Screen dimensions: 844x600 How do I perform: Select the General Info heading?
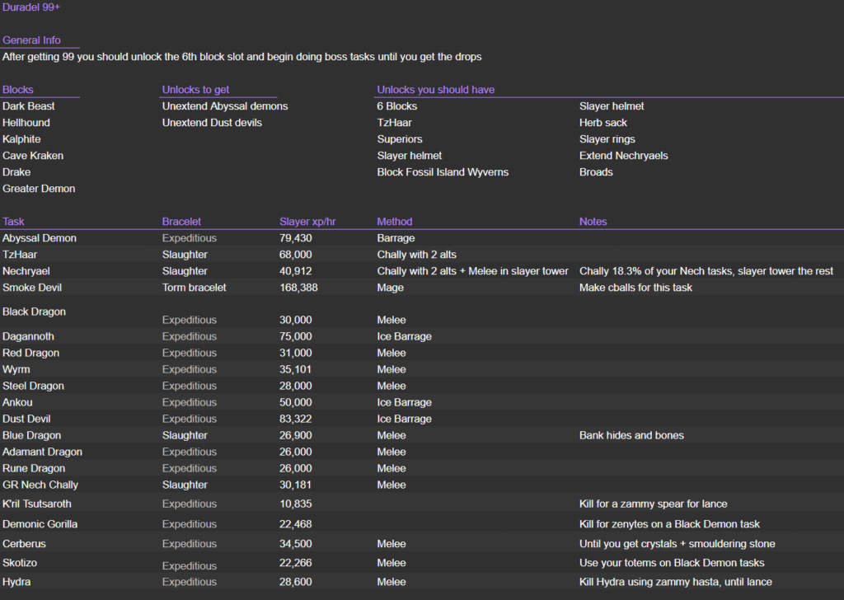point(31,40)
